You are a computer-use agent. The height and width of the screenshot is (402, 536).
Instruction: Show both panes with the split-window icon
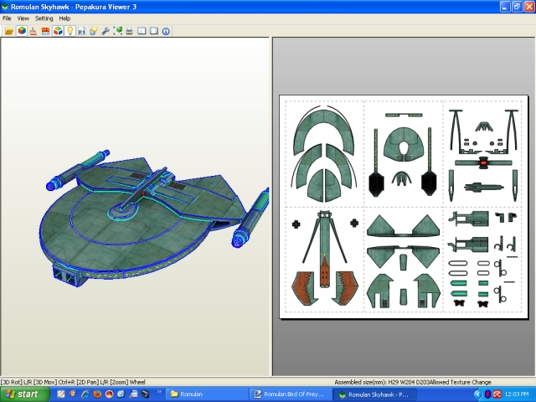coord(142,31)
